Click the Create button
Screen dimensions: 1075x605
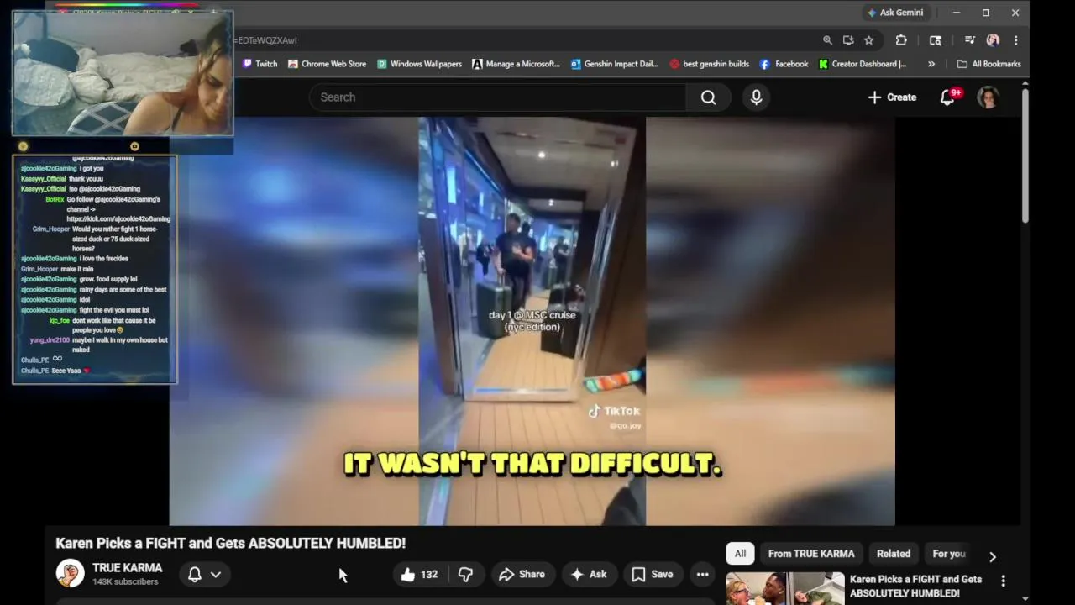(x=892, y=97)
